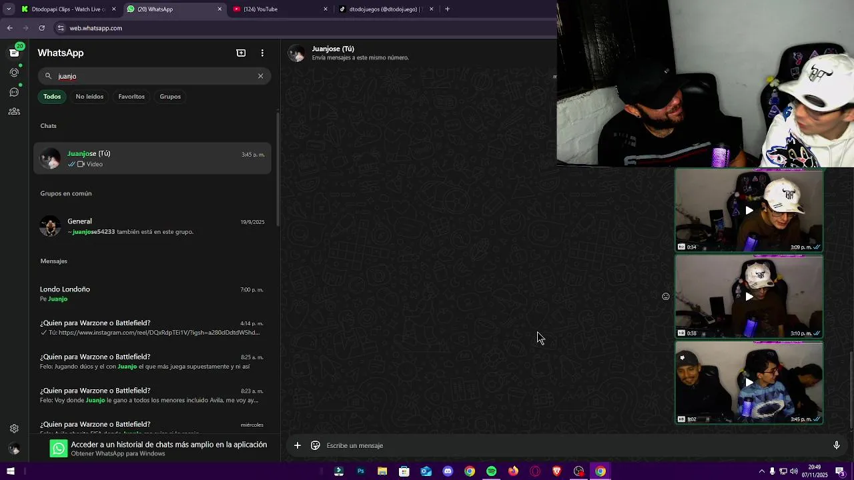Switch to the (124) YouTube browser tab
854x480 pixels.
280,9
